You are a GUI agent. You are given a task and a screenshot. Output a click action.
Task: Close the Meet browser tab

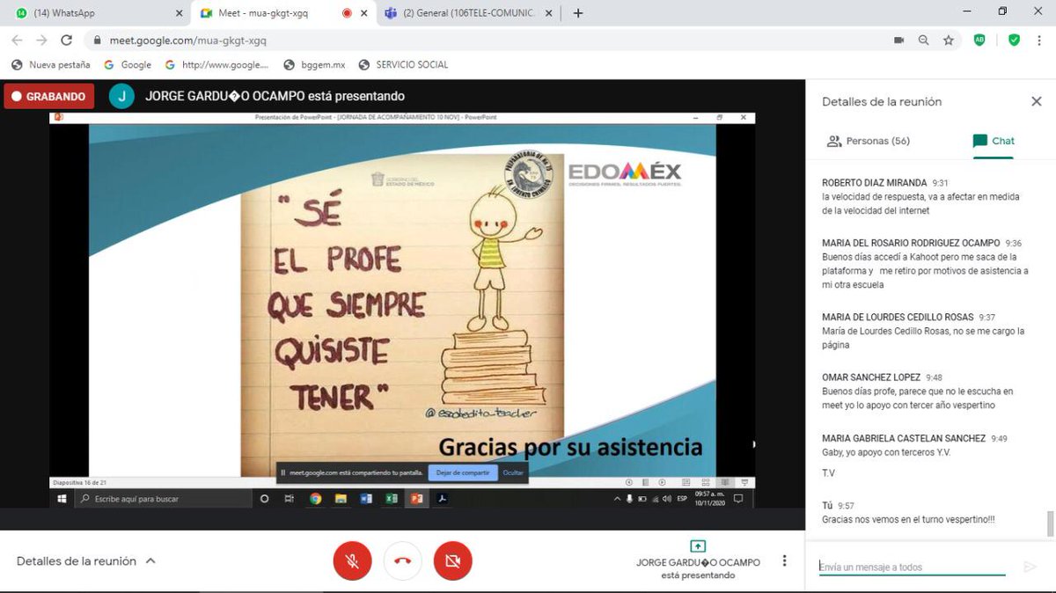(x=363, y=13)
